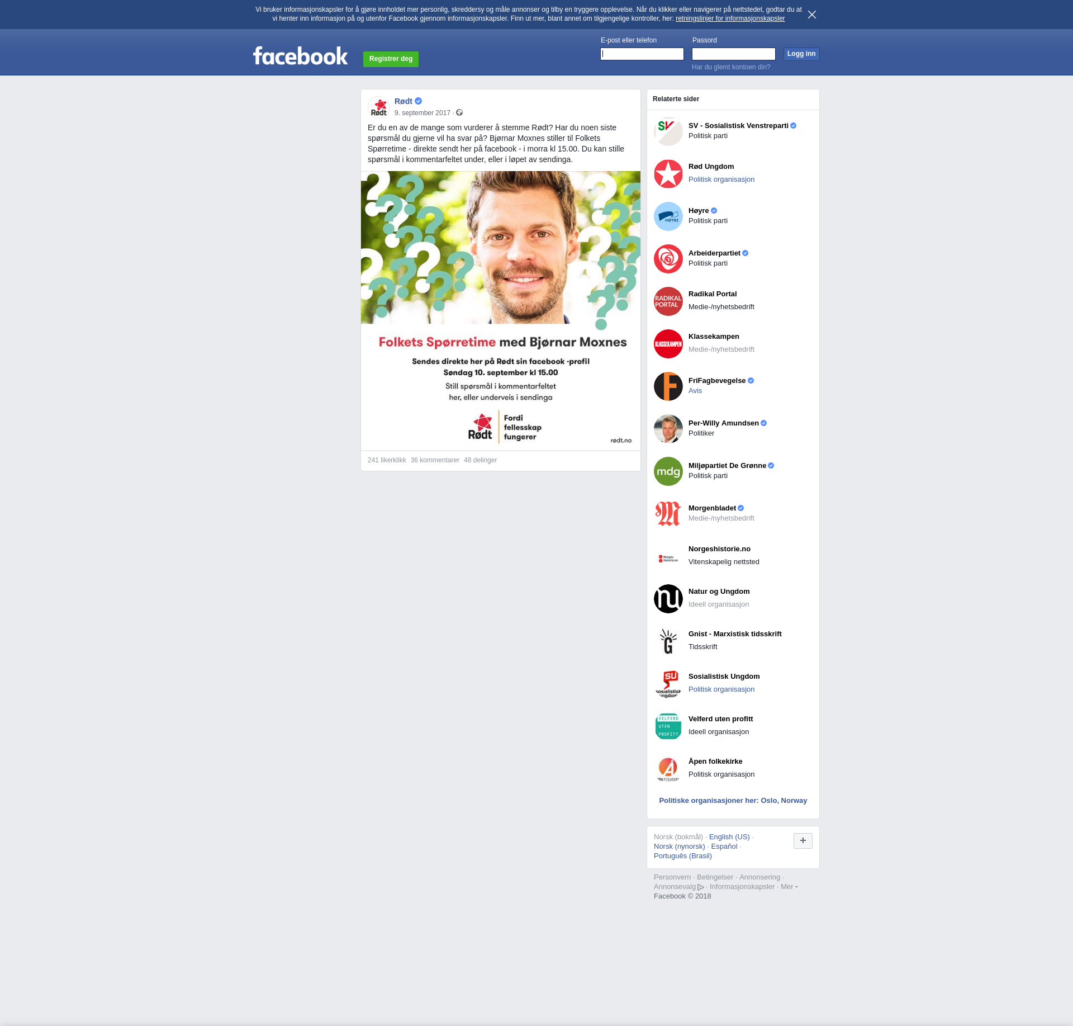
Task: Open SV Sosialistisk Venstreparti page logo
Action: point(668,131)
